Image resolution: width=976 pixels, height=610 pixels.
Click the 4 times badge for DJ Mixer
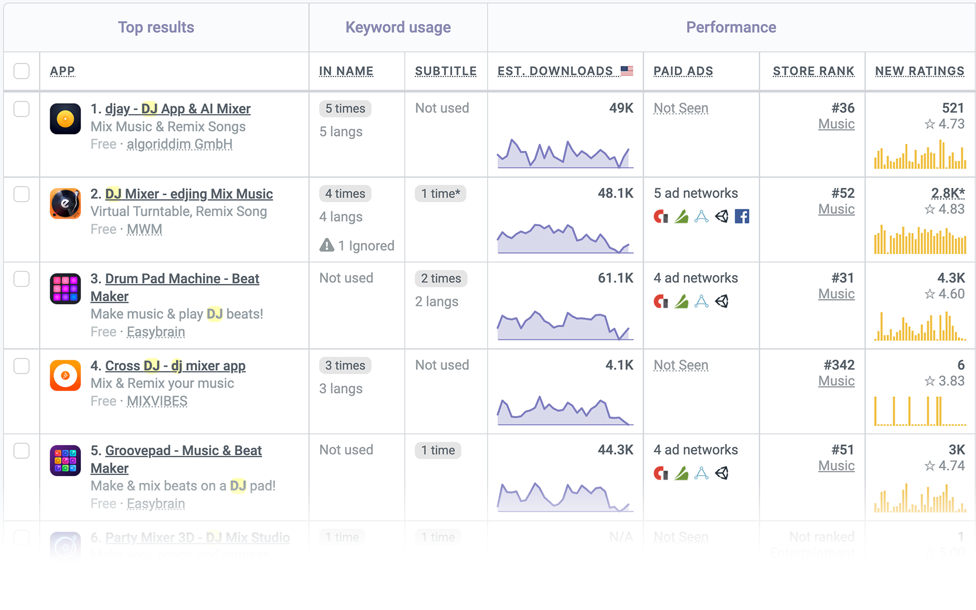345,193
